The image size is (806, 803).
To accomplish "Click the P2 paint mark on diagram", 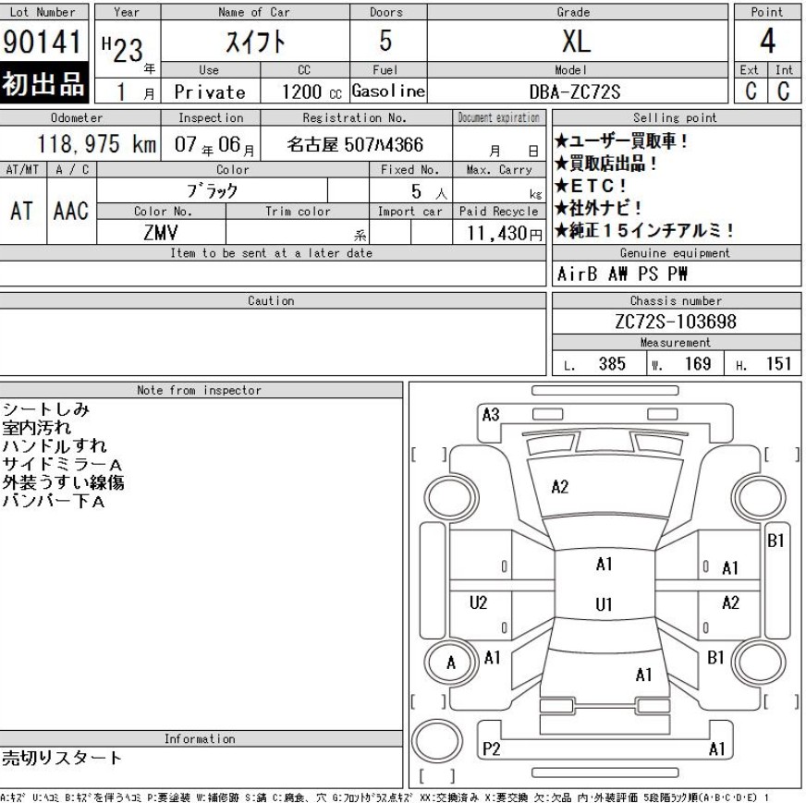I will click(495, 750).
